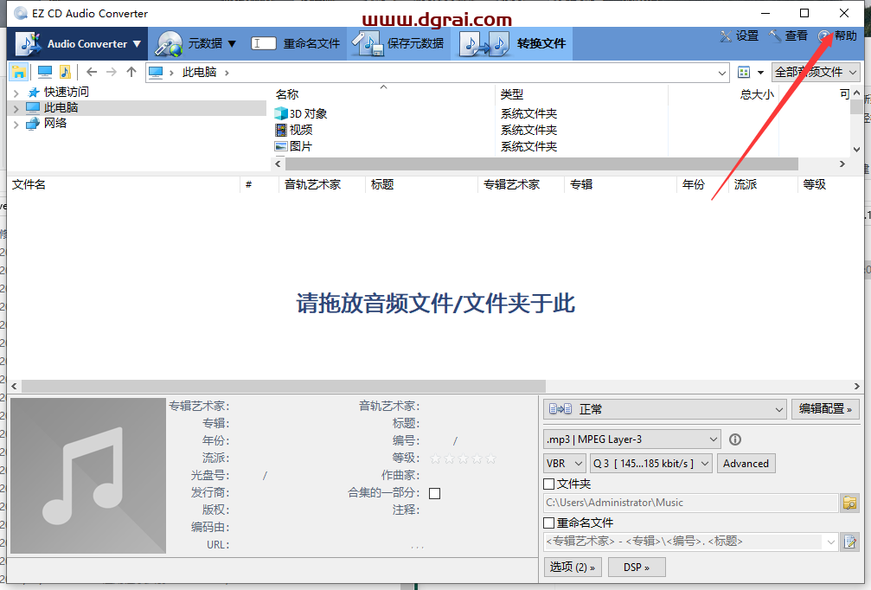Screen dimensions: 871x590
Task: Open the 帮助 help menu
Action: (x=837, y=36)
